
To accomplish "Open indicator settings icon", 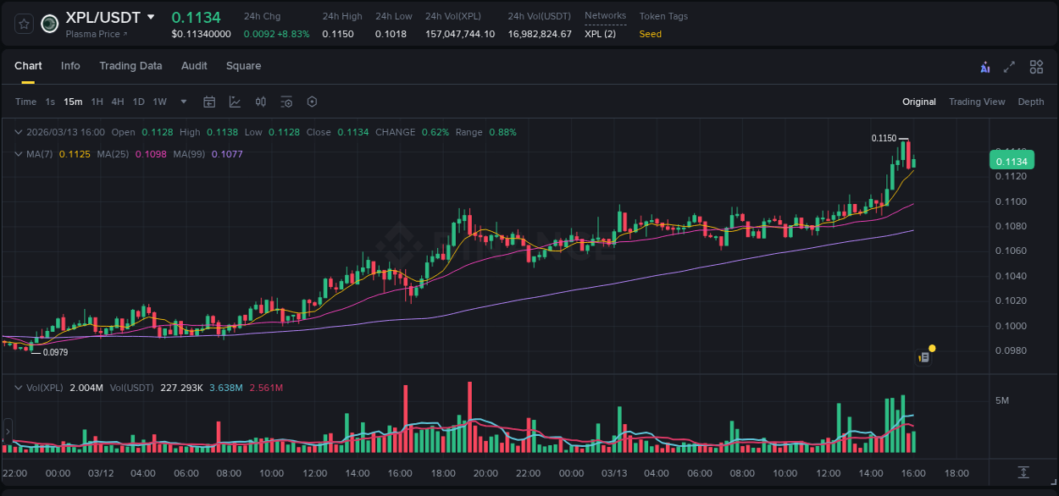I will tap(286, 102).
